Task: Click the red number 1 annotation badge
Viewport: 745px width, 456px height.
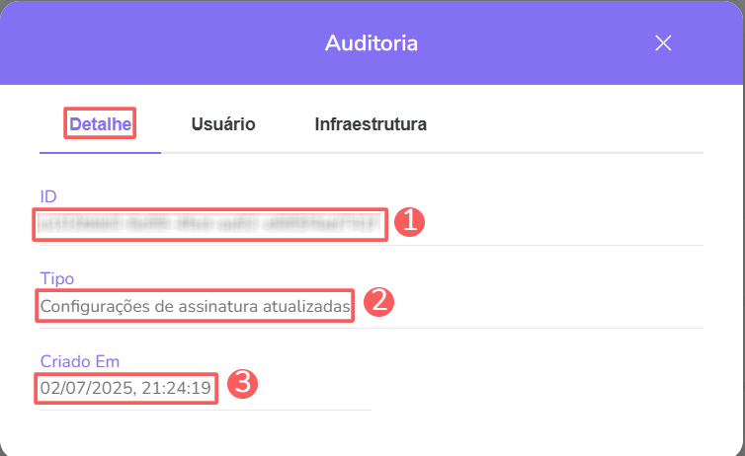Action: [x=409, y=222]
